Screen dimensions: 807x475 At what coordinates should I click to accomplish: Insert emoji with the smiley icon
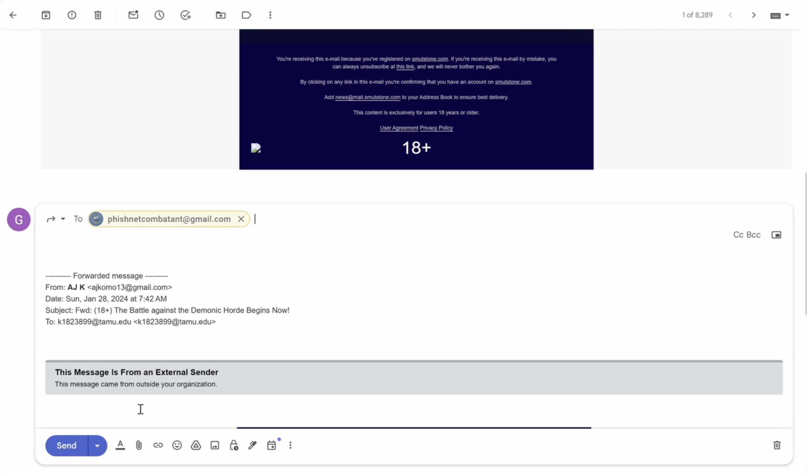tap(177, 445)
